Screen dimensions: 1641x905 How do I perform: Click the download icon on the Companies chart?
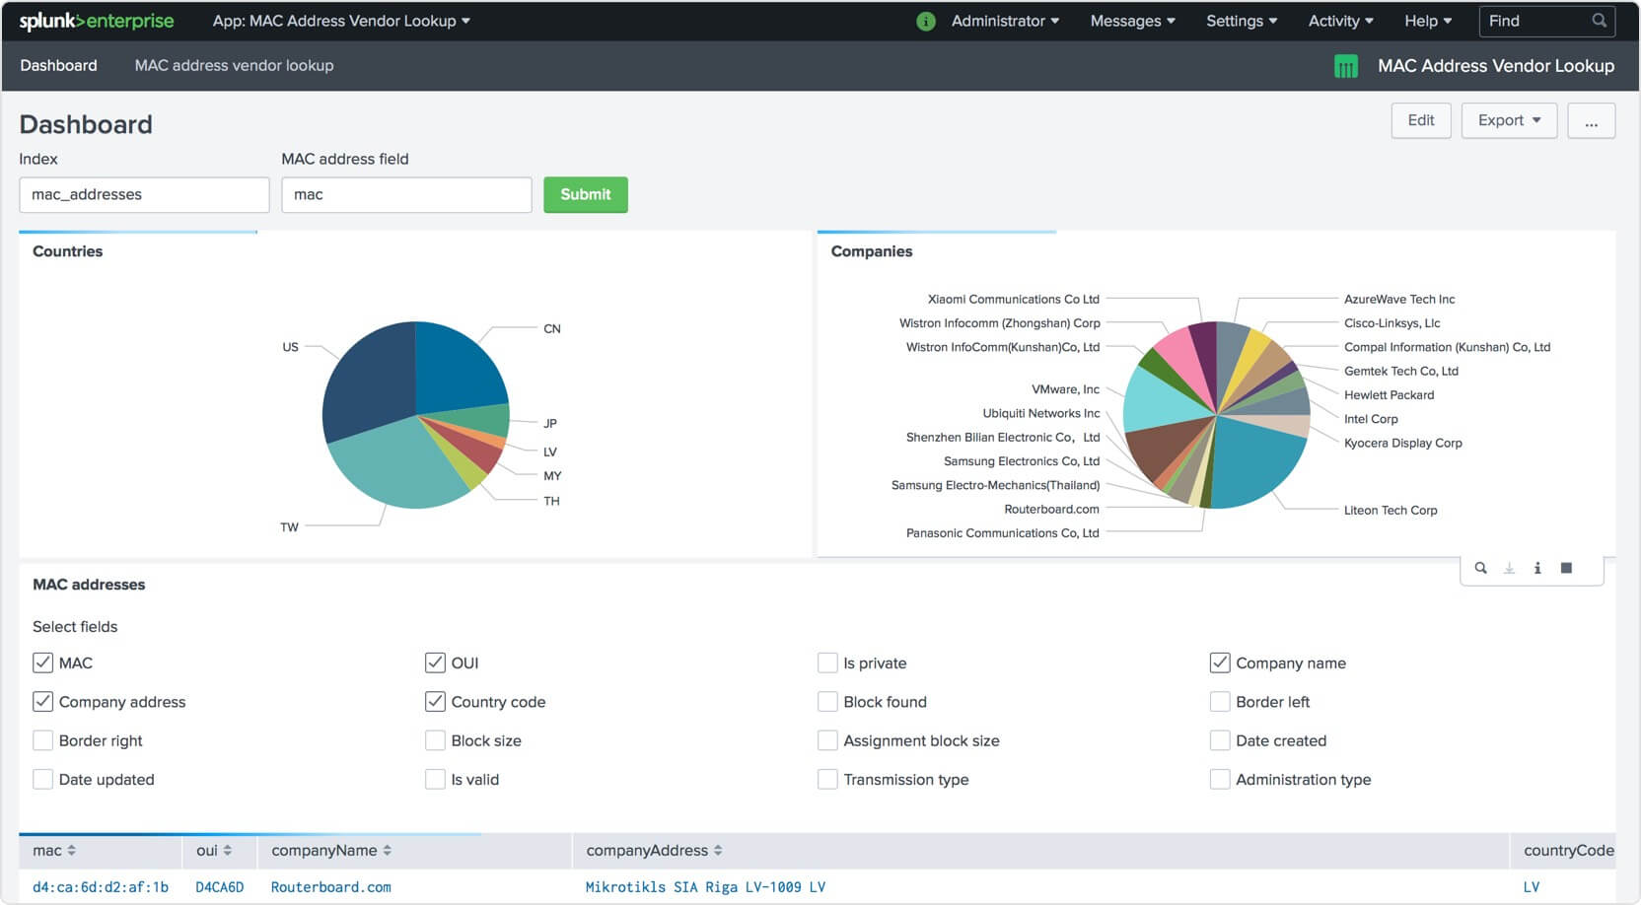pyautogui.click(x=1509, y=568)
